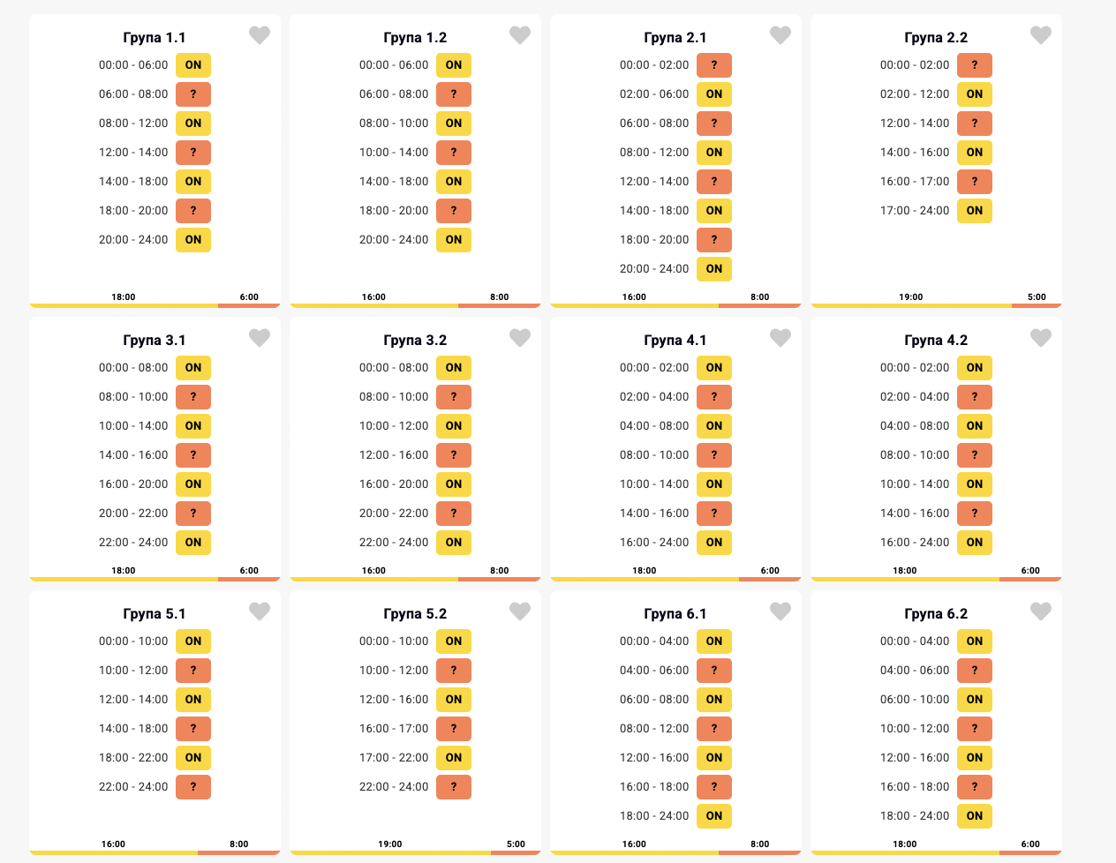Click the ON badge for 00:00 - 06:00 in Група 1.1
The image size is (1116, 863).
click(193, 65)
